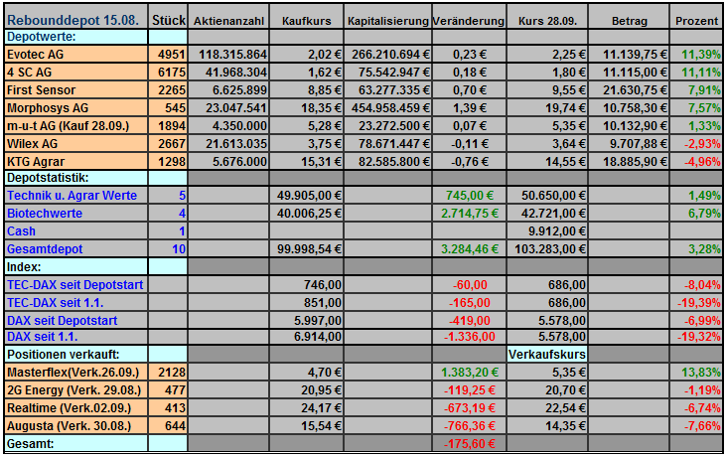Click KTG Agrar change '-0,76 €'
This screenshot has height=458, width=727.
coord(469,162)
